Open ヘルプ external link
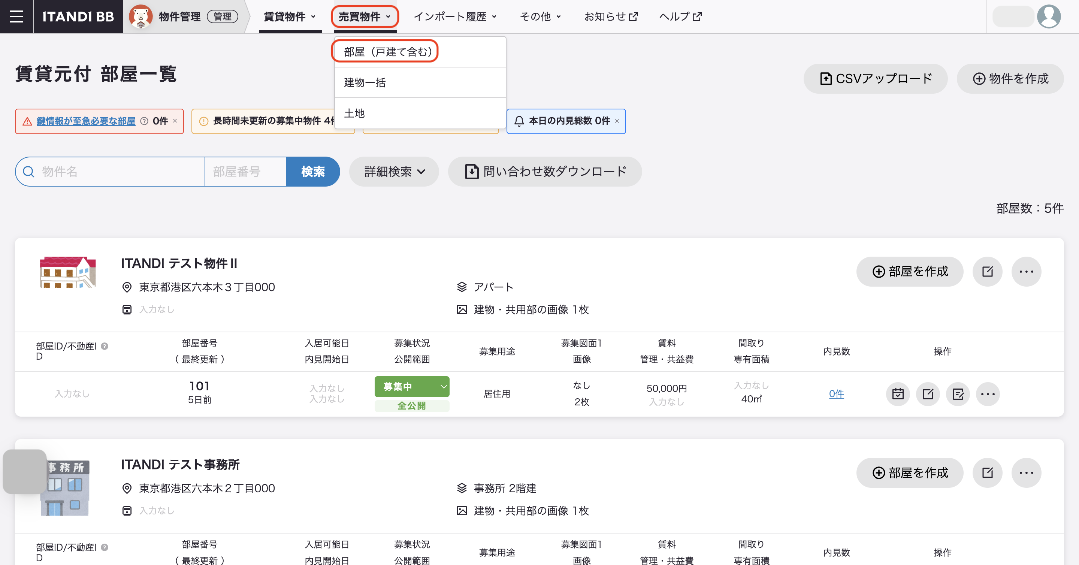Viewport: 1079px width, 565px height. coord(680,16)
